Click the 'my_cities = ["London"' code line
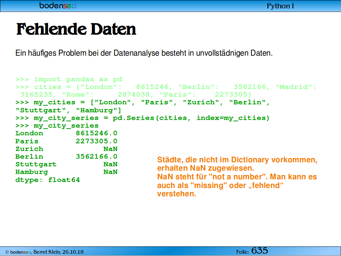Image resolution: width=341 pixels, height=256 pixels. (x=143, y=102)
